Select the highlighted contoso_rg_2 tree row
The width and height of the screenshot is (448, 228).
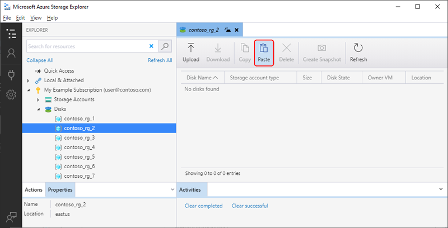(99, 129)
